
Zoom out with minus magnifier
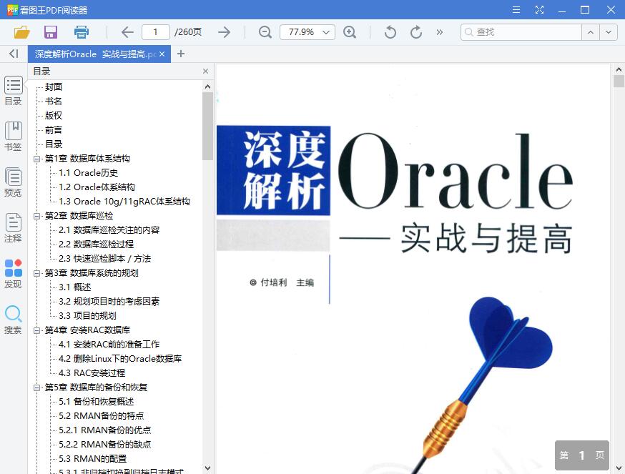[265, 32]
